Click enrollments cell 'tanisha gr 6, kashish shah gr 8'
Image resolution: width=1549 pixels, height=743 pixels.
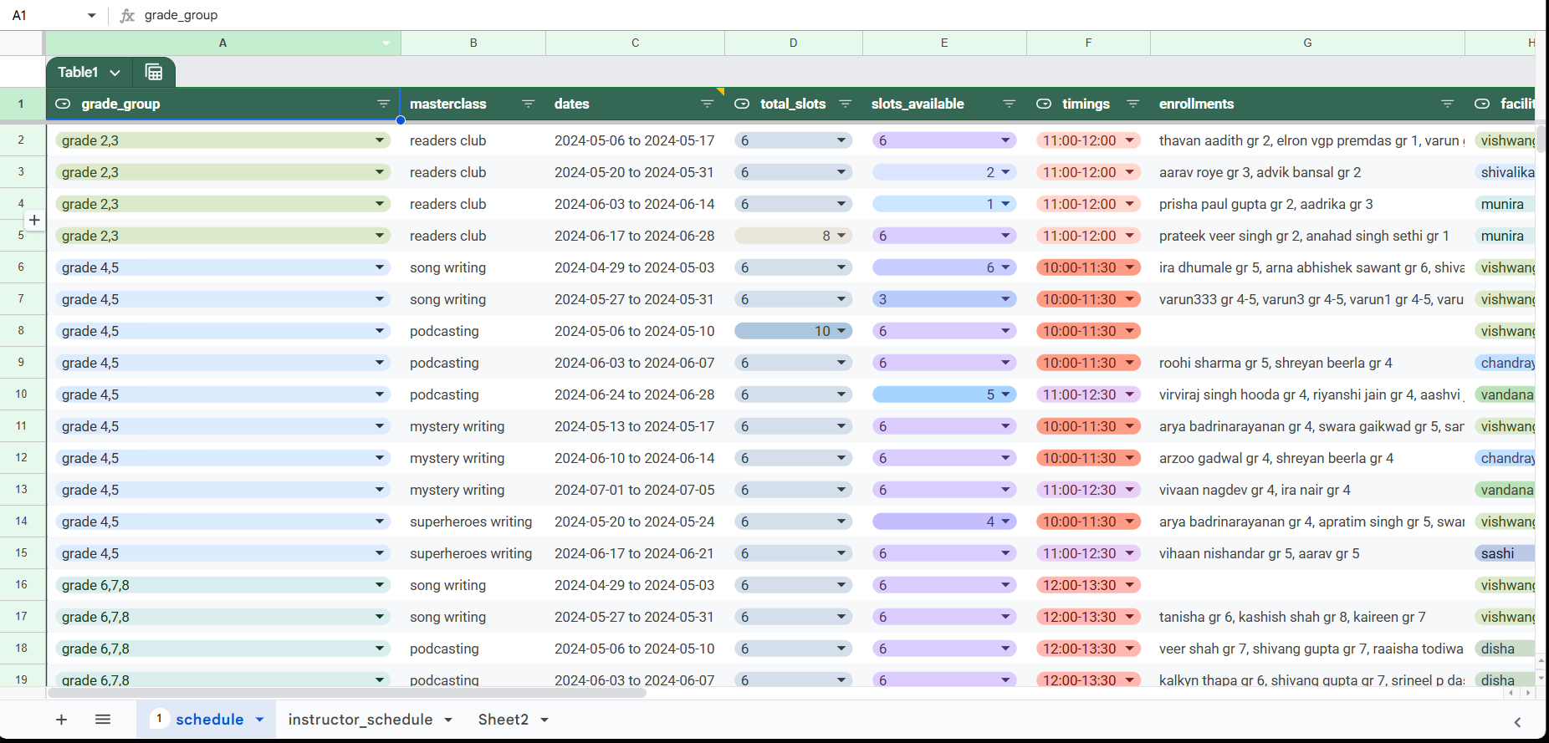tap(1307, 617)
